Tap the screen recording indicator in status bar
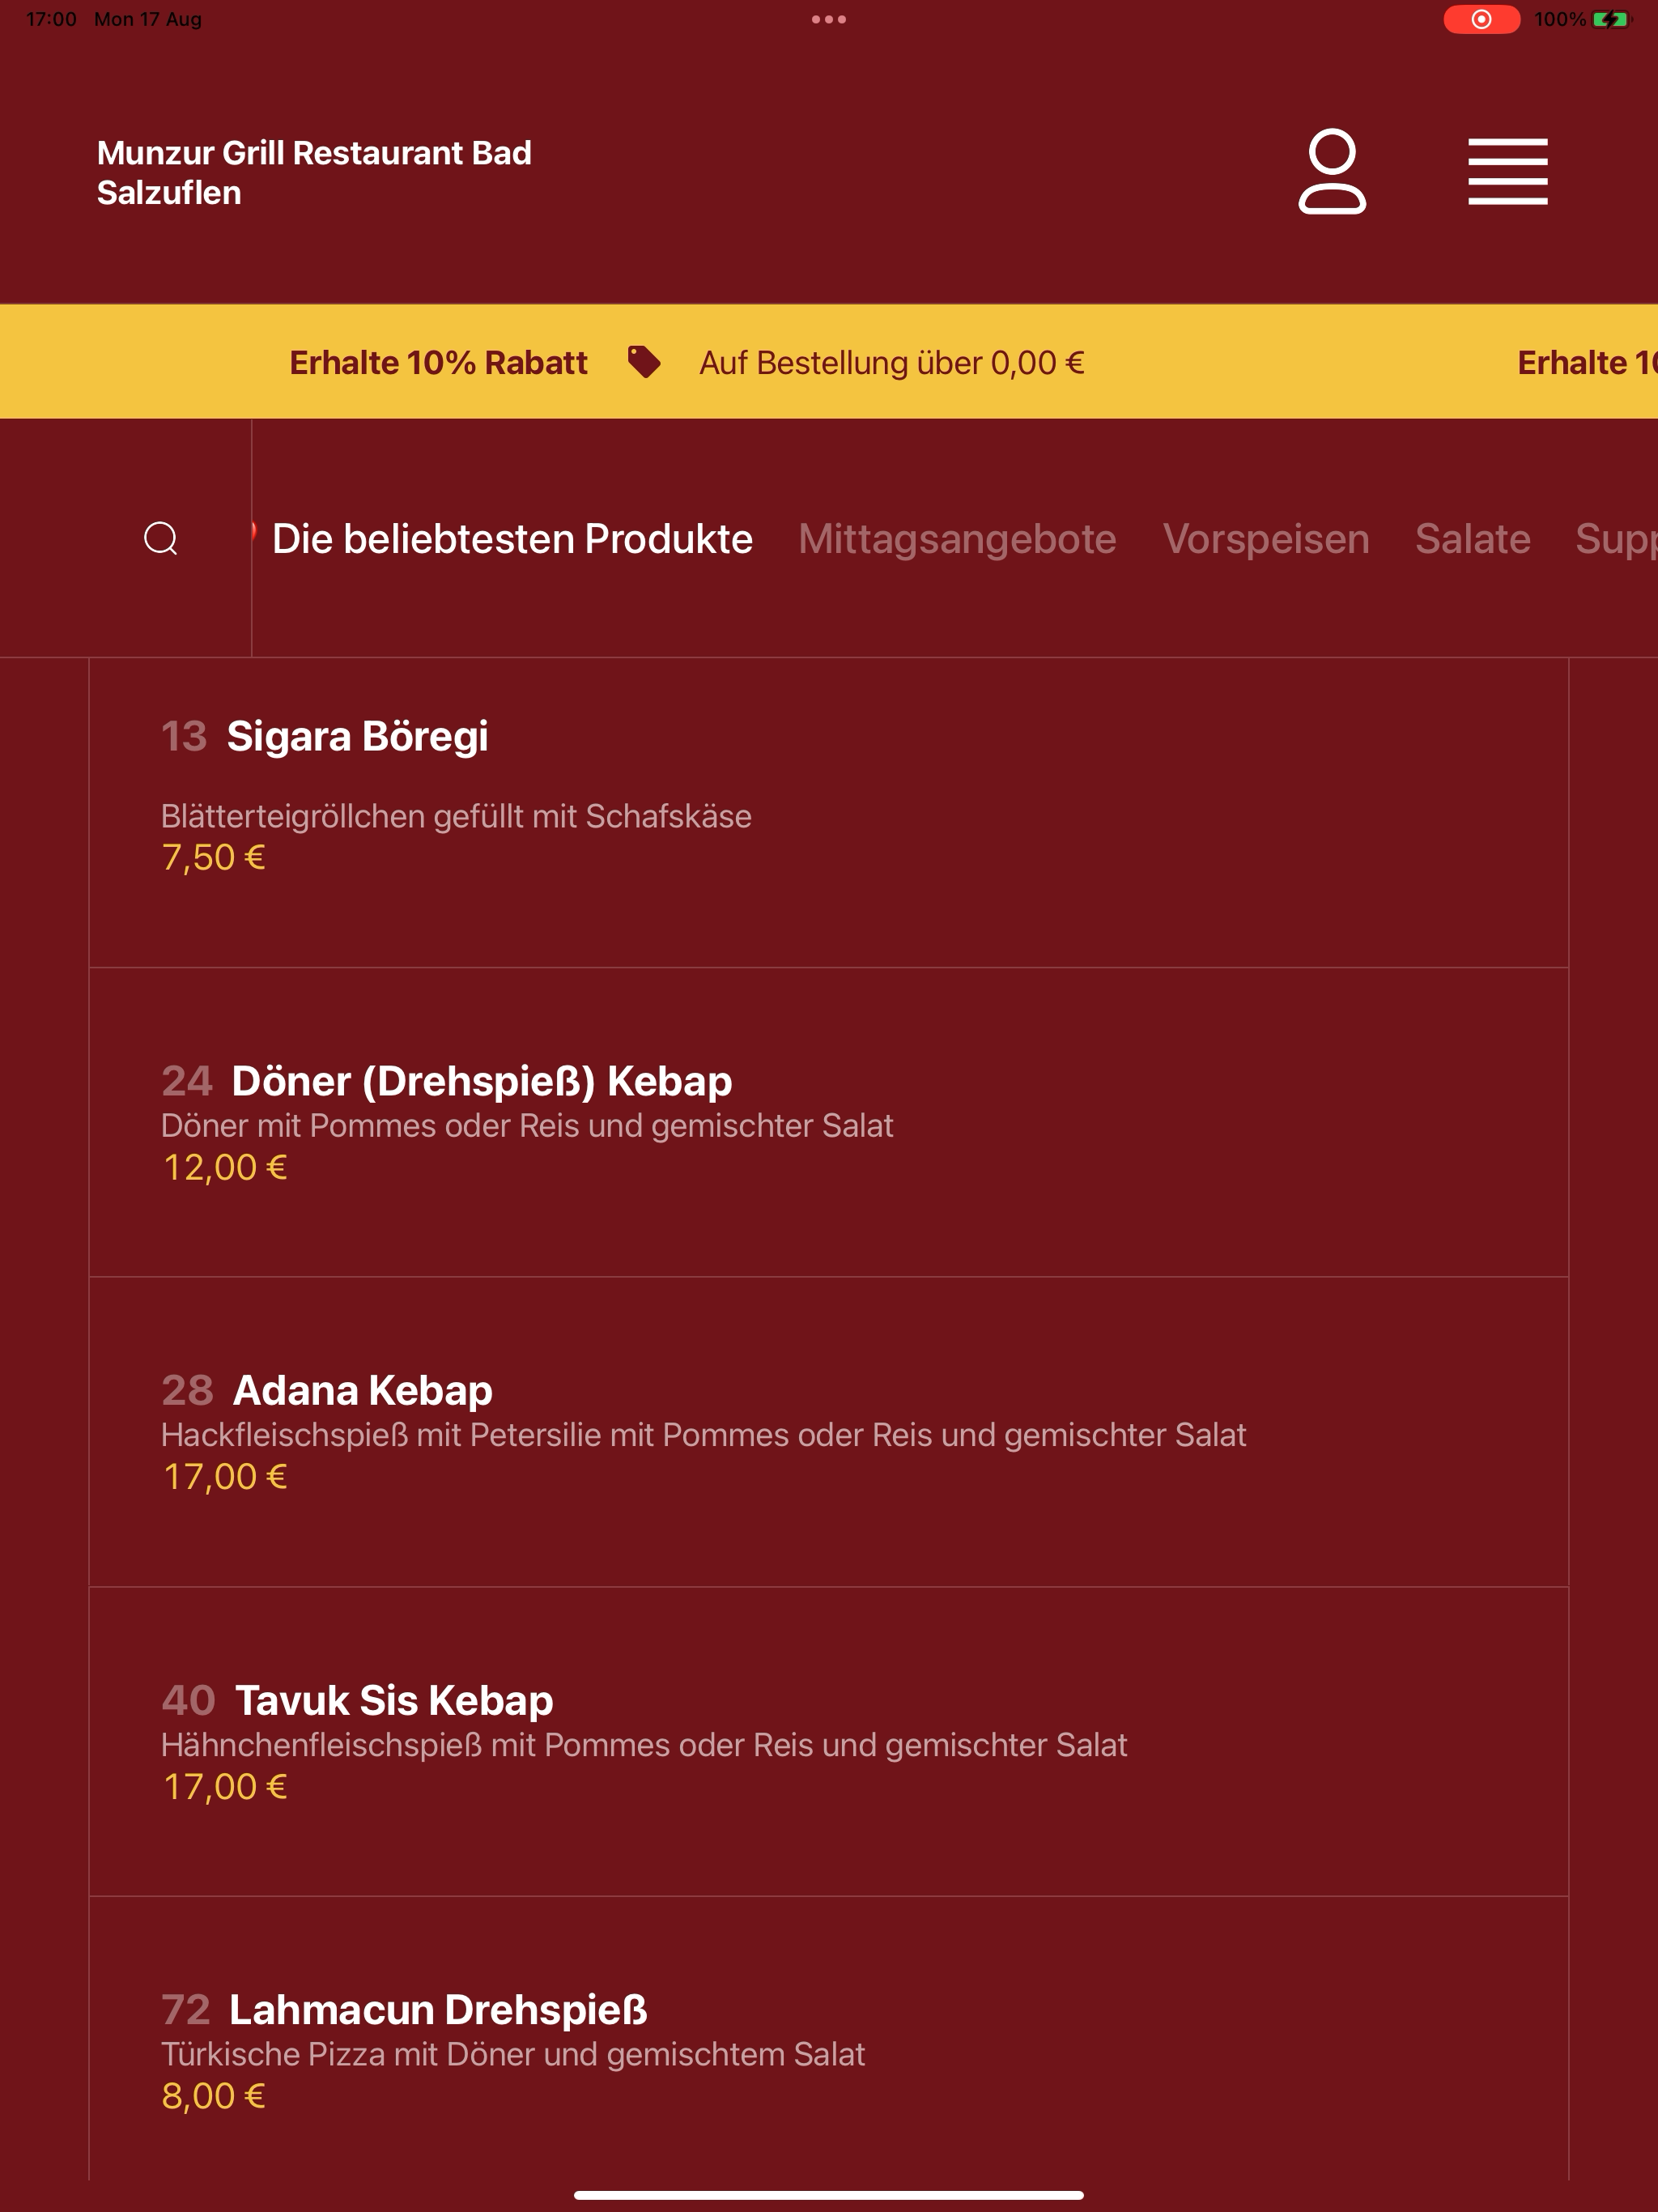 [1481, 19]
